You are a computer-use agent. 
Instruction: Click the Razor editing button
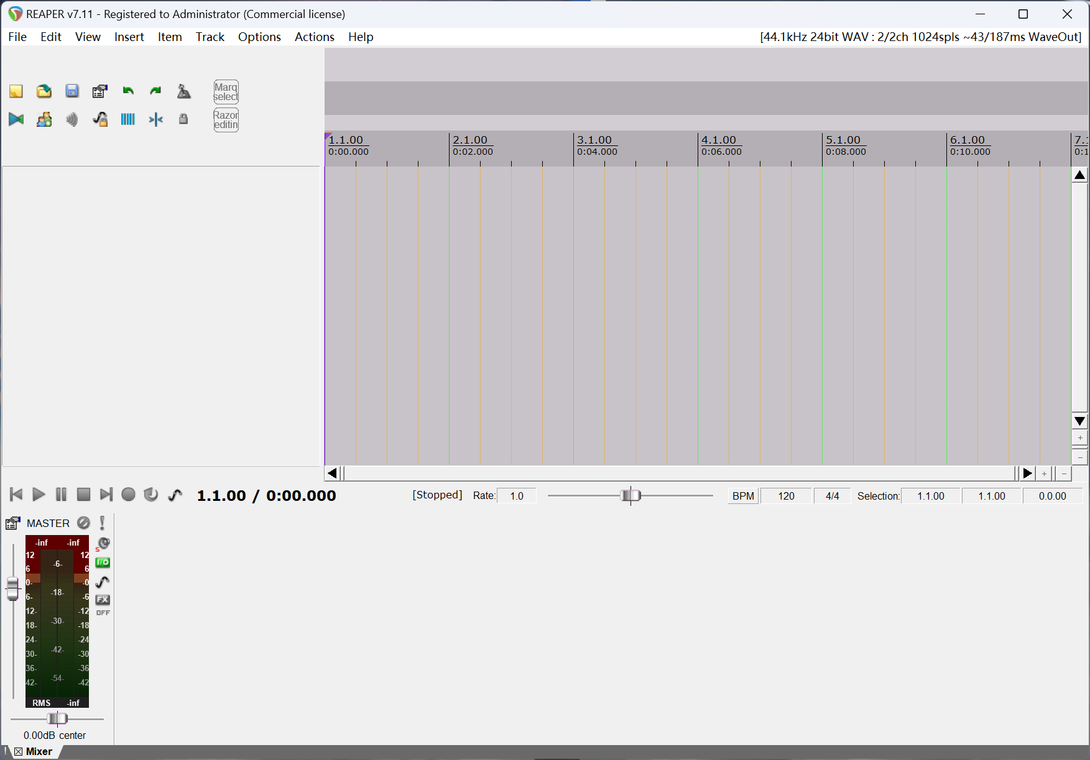point(226,120)
